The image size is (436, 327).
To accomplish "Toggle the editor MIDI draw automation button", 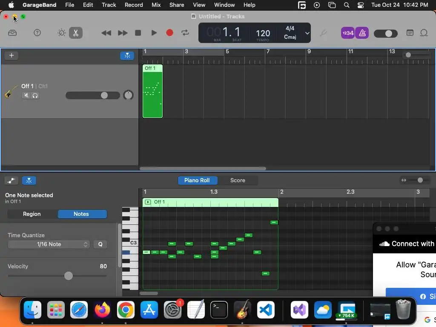I will 11,181.
